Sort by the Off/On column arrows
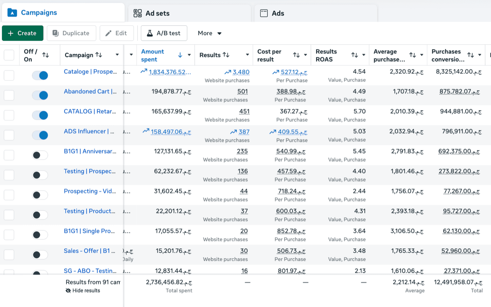 click(x=46, y=55)
